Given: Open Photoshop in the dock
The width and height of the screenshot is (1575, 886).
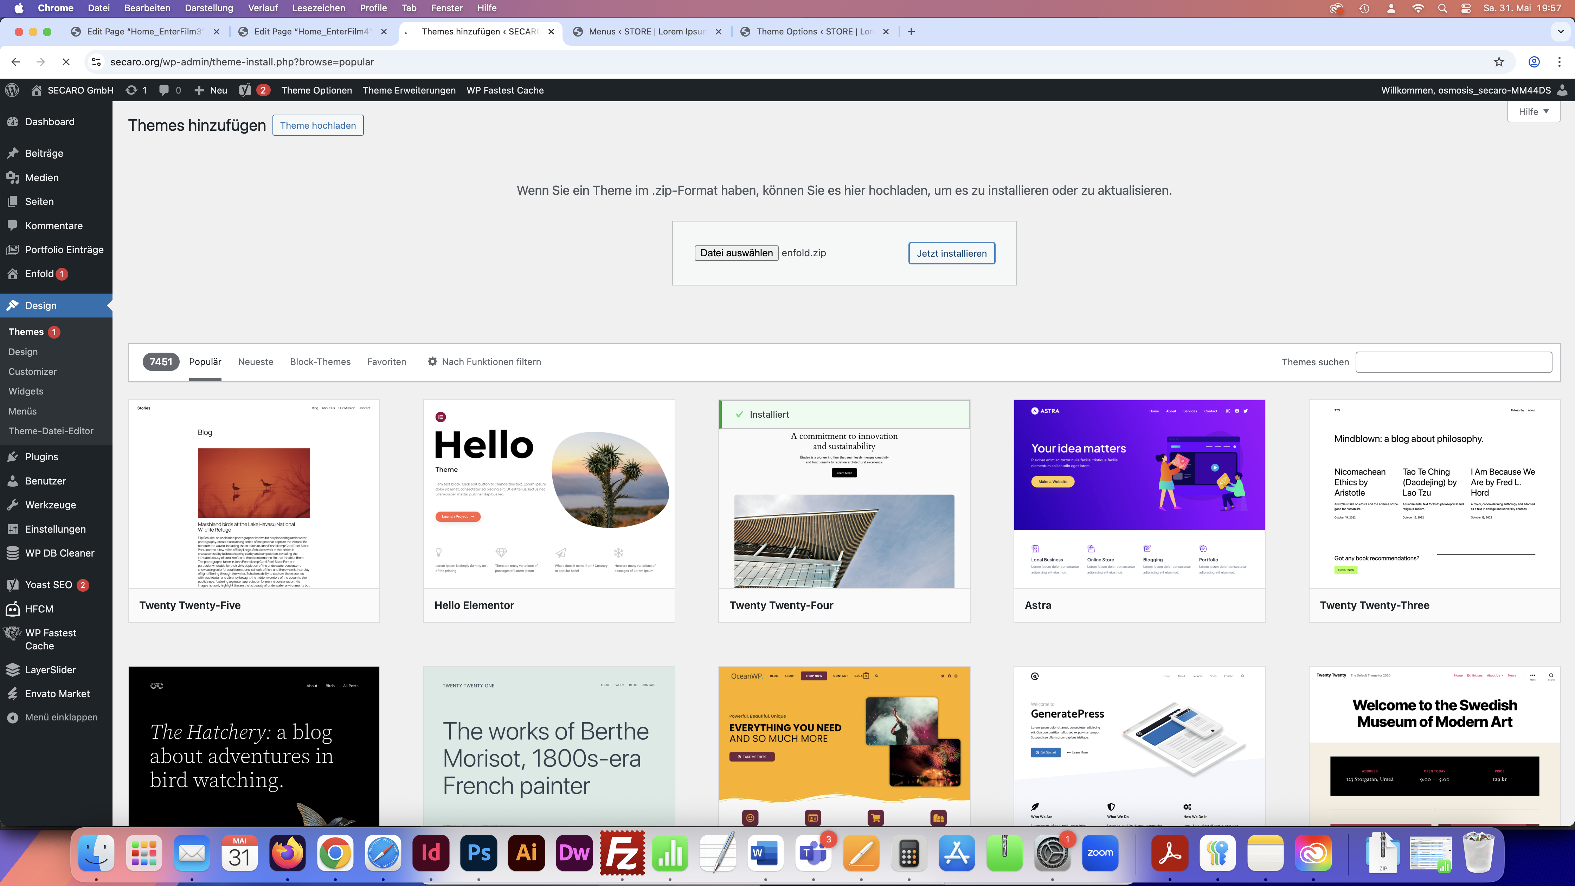Looking at the screenshot, I should click(479, 852).
